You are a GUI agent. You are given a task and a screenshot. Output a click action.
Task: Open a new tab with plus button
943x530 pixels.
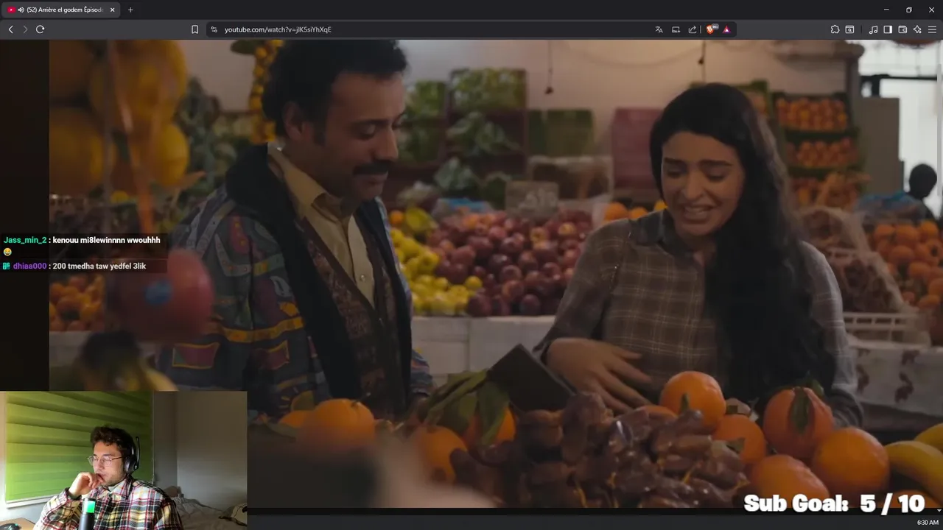click(x=130, y=10)
